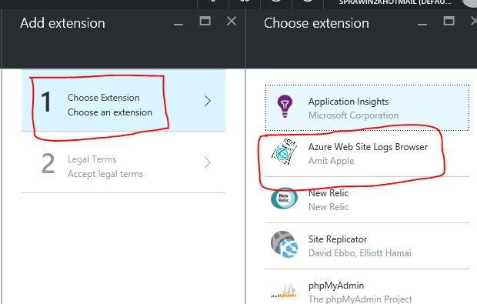Open step 1 Choose Extension
Screen dimensions: 477x304
coord(124,101)
